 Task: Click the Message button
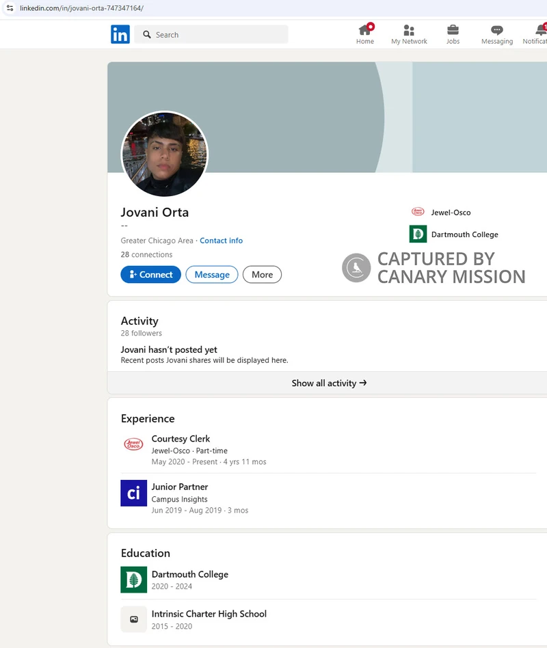212,275
